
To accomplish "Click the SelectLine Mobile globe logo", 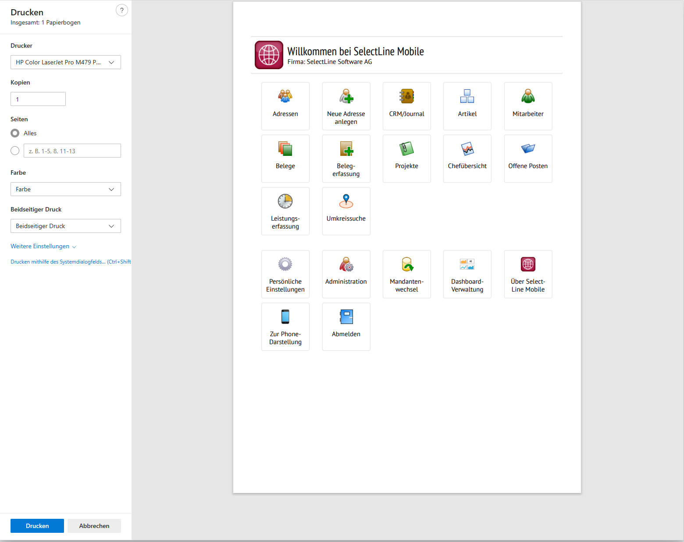I will point(269,55).
